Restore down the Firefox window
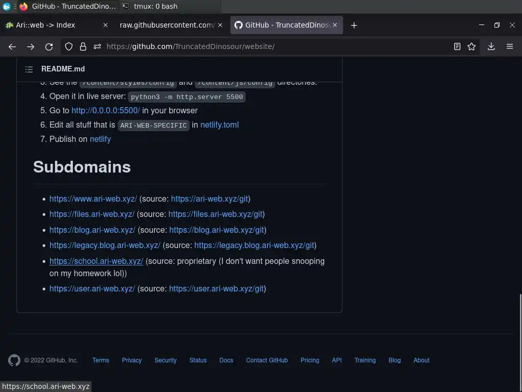Screen dimensions: 522x392 (497, 25)
